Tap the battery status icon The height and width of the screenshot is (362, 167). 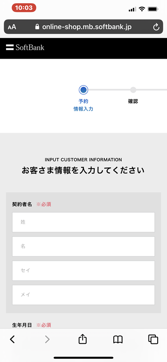[153, 9]
